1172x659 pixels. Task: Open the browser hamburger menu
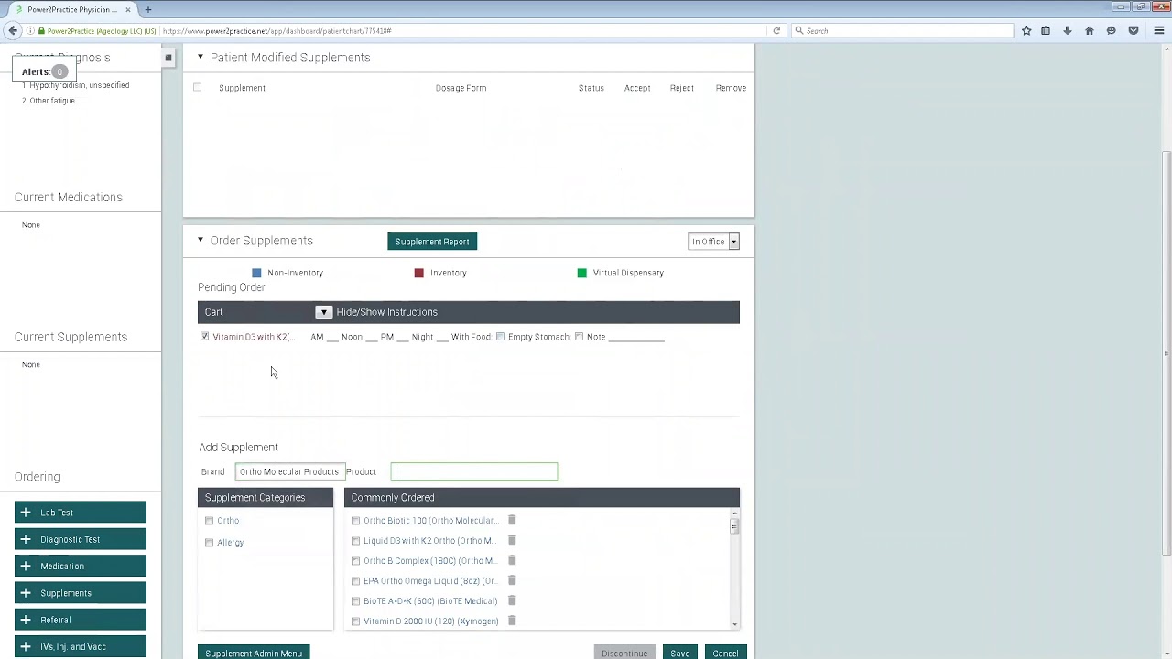click(1159, 31)
